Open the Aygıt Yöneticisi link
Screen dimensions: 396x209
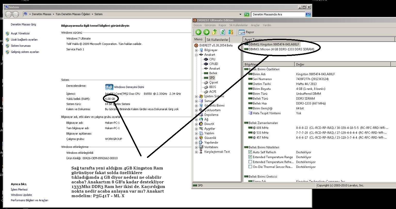20,33
